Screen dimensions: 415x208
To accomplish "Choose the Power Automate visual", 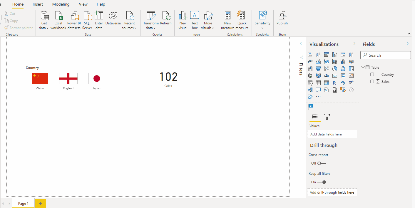I will pos(310,97).
